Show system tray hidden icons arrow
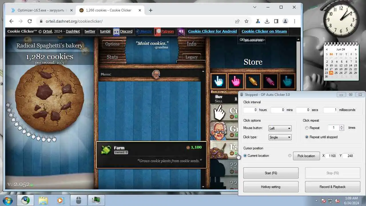 point(316,201)
